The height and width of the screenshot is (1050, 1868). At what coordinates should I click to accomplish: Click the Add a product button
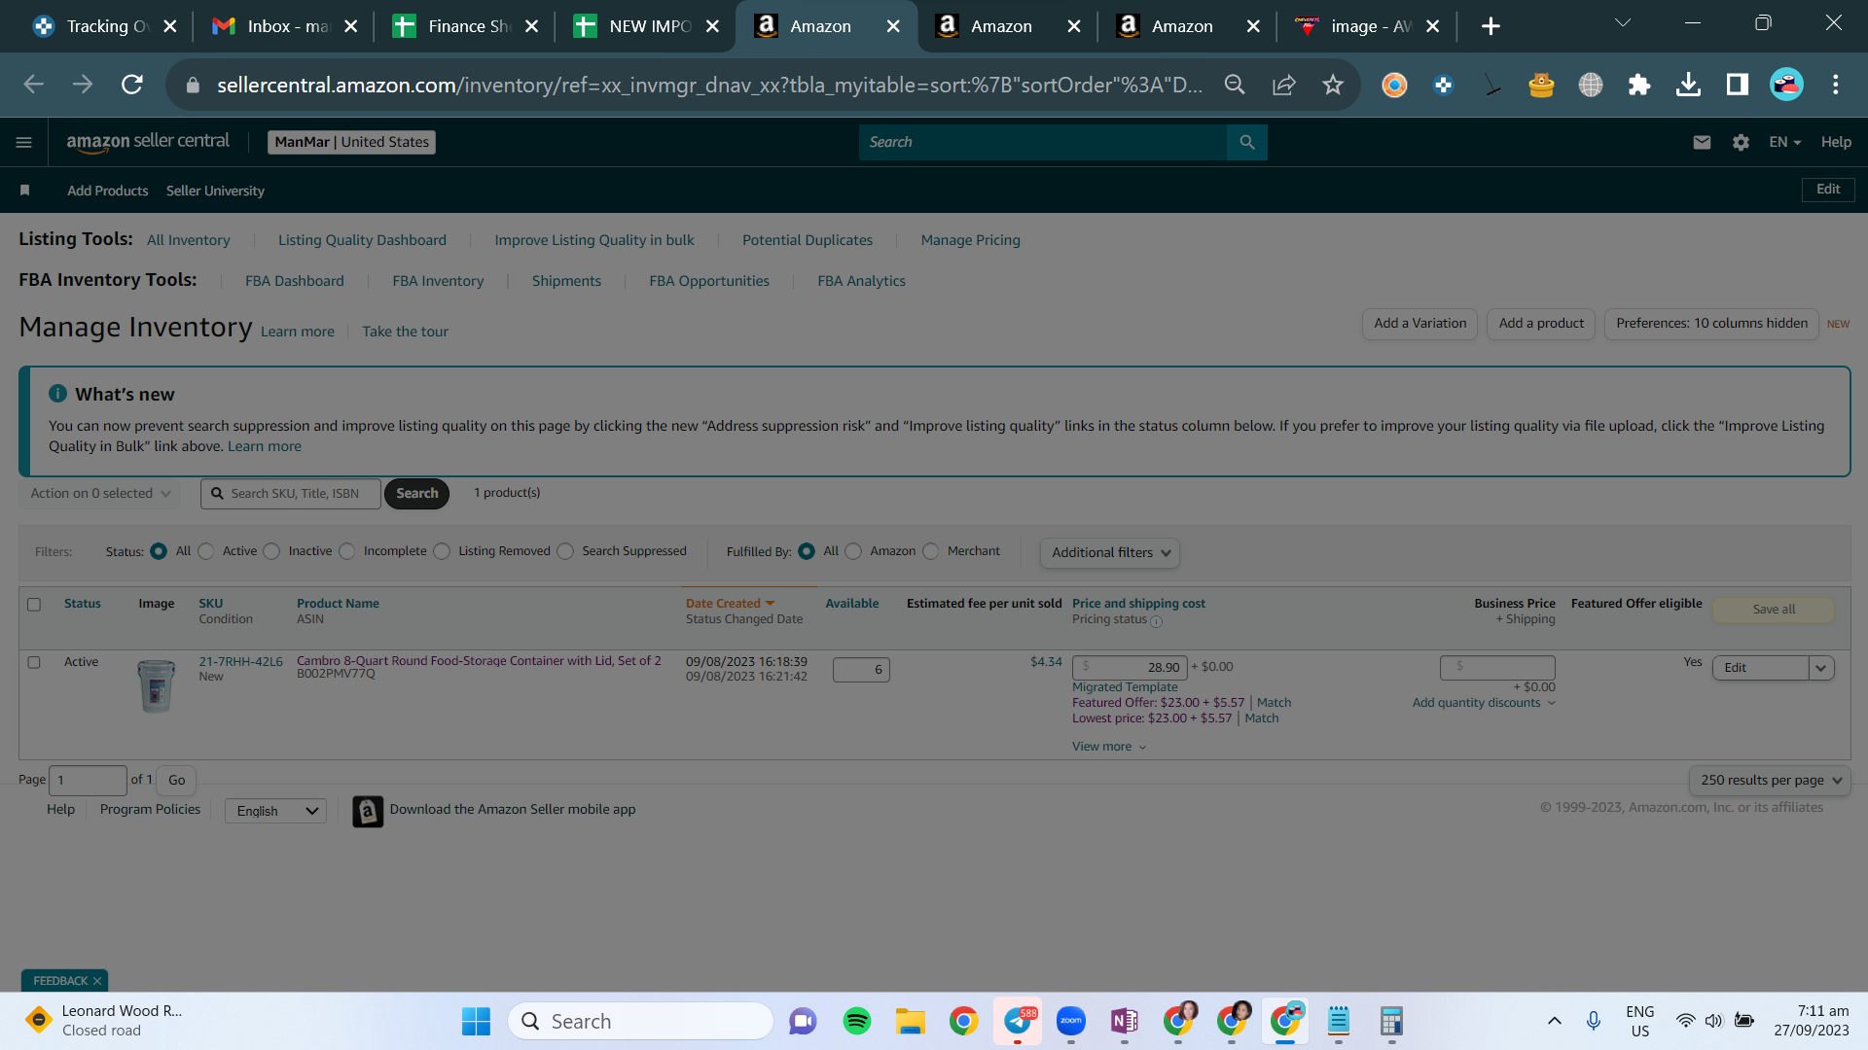coord(1541,324)
